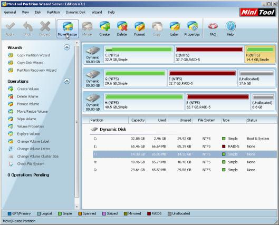Viewport: 279px width, 225px height.
Task: Select the H: row in partition list
Action: coord(185,162)
